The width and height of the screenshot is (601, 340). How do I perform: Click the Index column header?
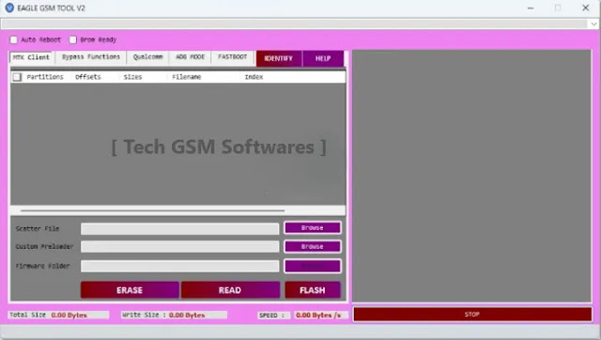pyautogui.click(x=254, y=77)
